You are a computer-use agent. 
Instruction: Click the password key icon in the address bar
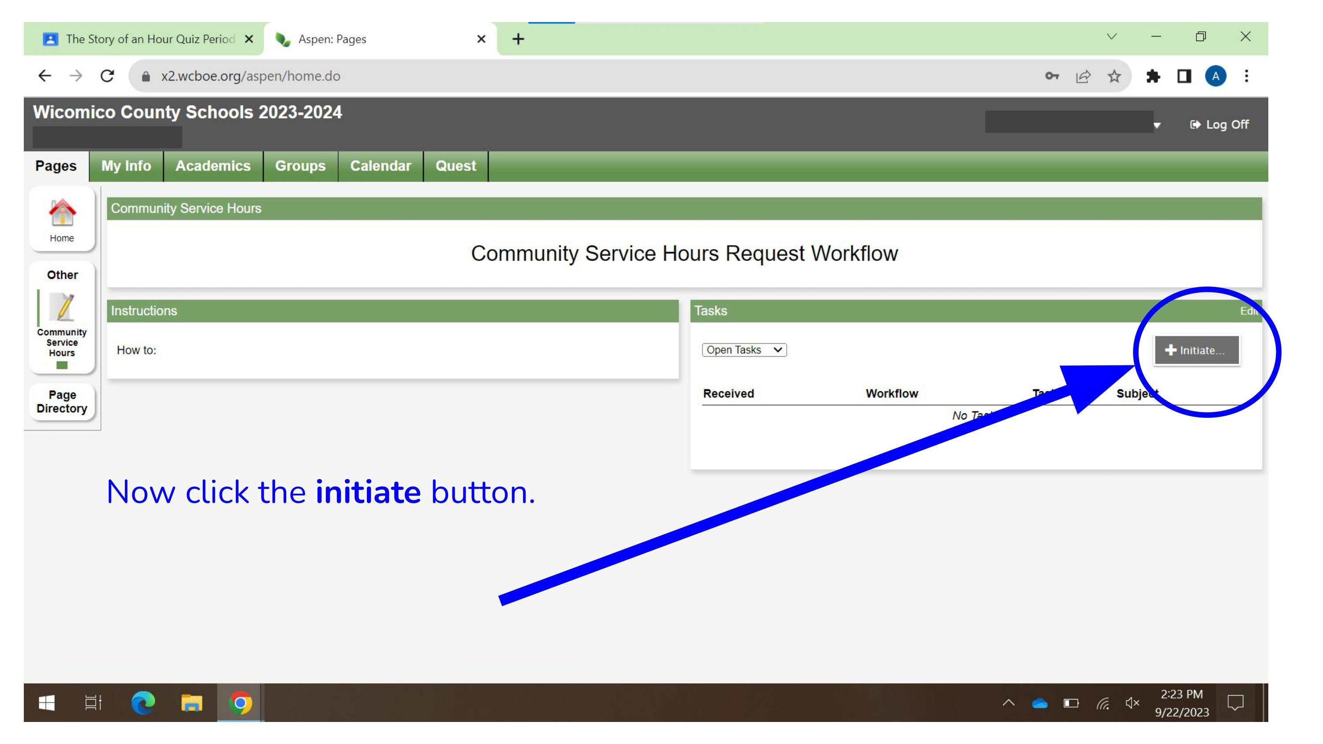coord(1052,76)
